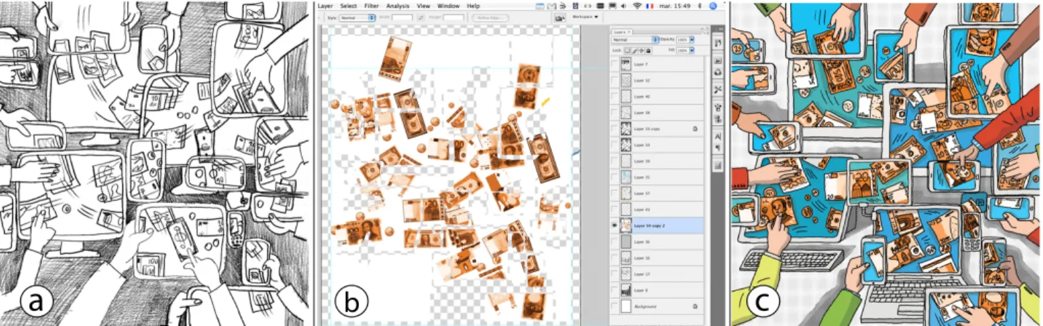This screenshot has height=326, width=1043.
Task: Toggle lock transparent pixels
Action: 627,50
